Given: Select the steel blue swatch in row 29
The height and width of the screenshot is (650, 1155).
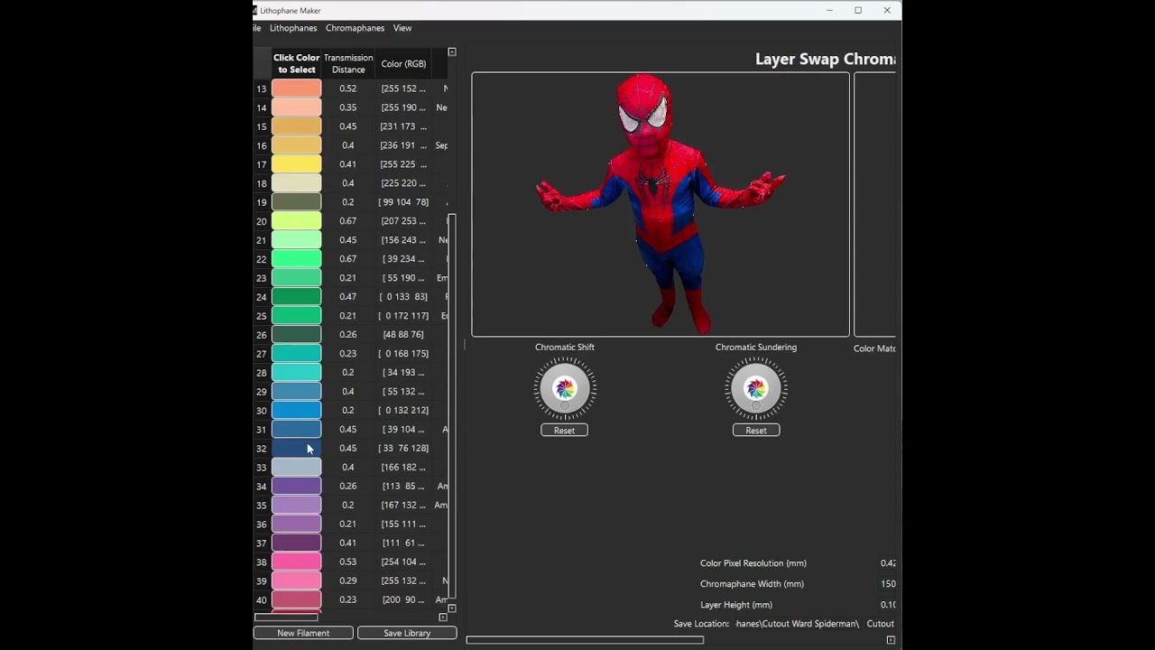Looking at the screenshot, I should click(x=296, y=392).
